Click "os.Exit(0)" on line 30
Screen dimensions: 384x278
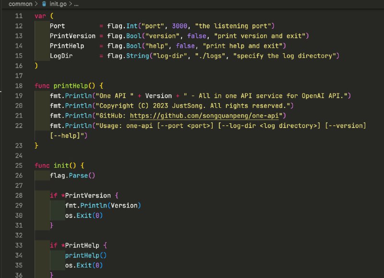pyautogui.click(x=84, y=215)
